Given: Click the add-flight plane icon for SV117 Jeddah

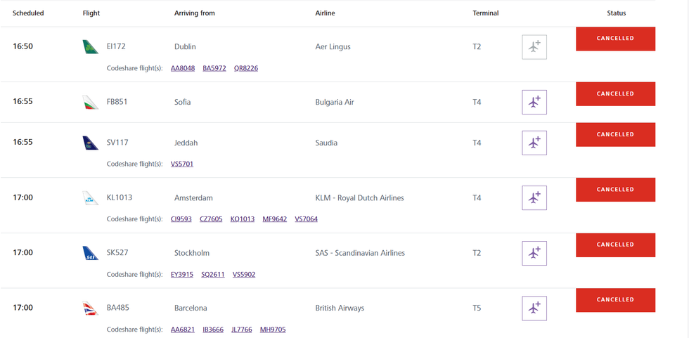Looking at the screenshot, I should coord(534,143).
